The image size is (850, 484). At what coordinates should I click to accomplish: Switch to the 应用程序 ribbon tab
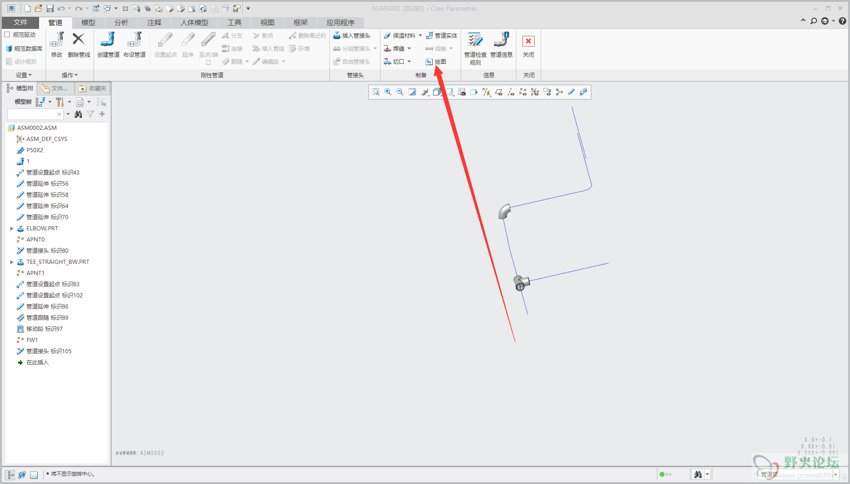pyautogui.click(x=340, y=22)
